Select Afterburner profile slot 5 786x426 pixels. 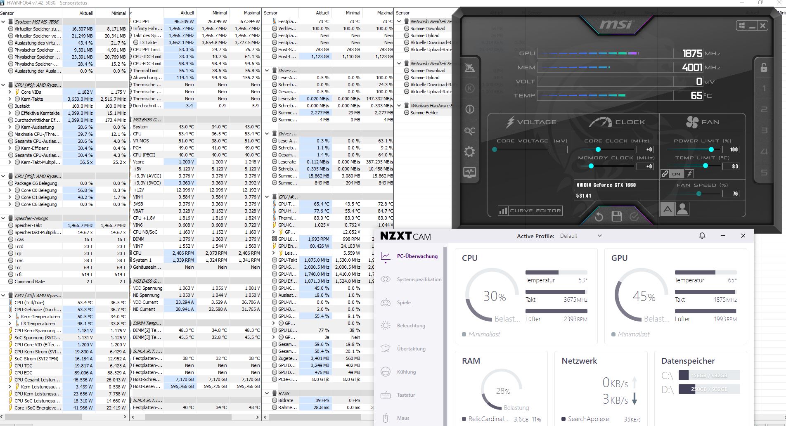click(764, 173)
